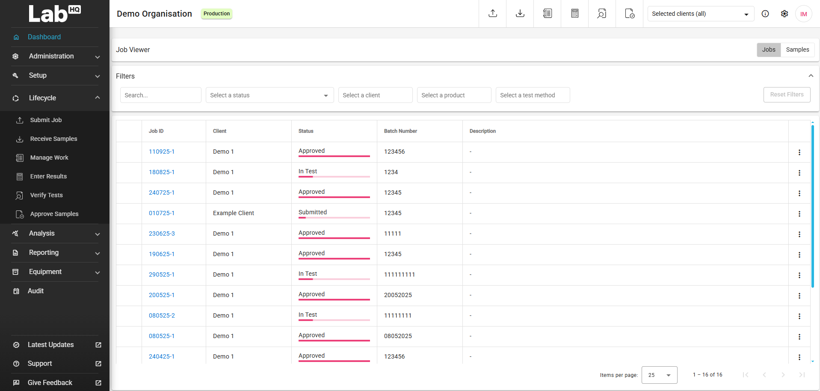
Task: Open the Select a status dropdown
Action: pyautogui.click(x=269, y=95)
